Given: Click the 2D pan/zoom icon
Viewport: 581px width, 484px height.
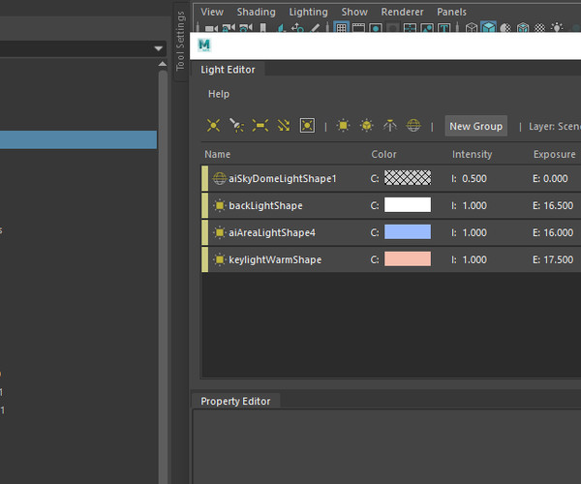Looking at the screenshot, I should coord(297,28).
